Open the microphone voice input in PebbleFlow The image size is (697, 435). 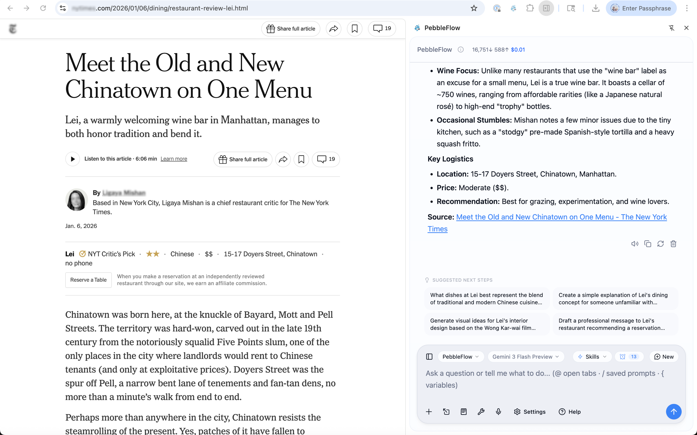499,411
